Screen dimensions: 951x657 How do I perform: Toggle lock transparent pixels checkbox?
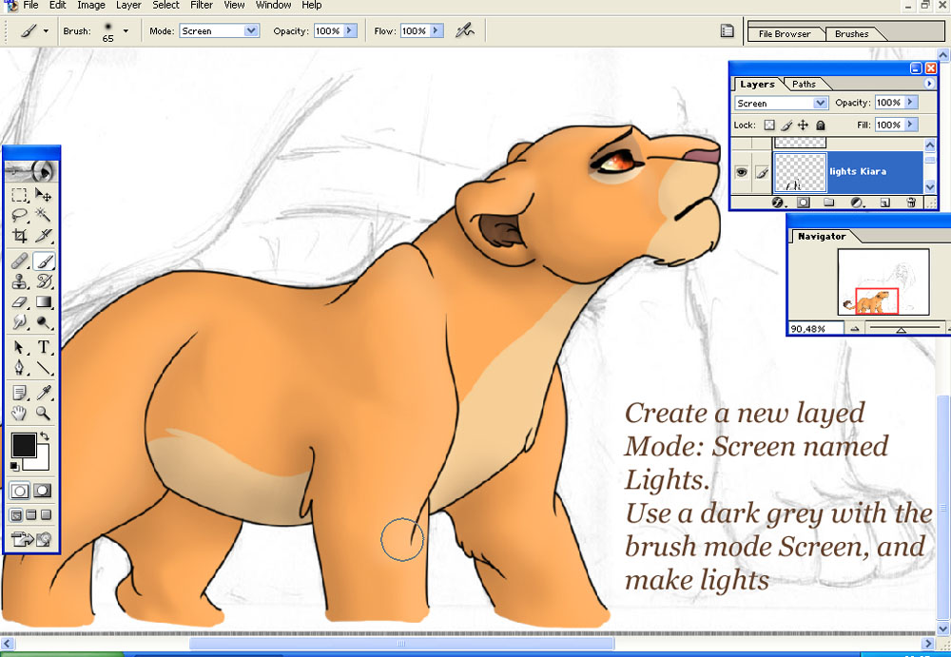coord(769,125)
